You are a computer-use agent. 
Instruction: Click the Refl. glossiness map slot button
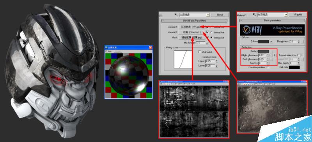point(271,59)
